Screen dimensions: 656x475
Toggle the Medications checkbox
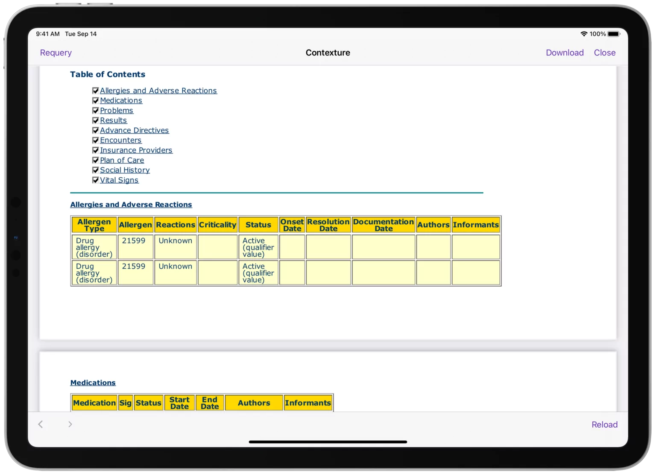point(96,101)
